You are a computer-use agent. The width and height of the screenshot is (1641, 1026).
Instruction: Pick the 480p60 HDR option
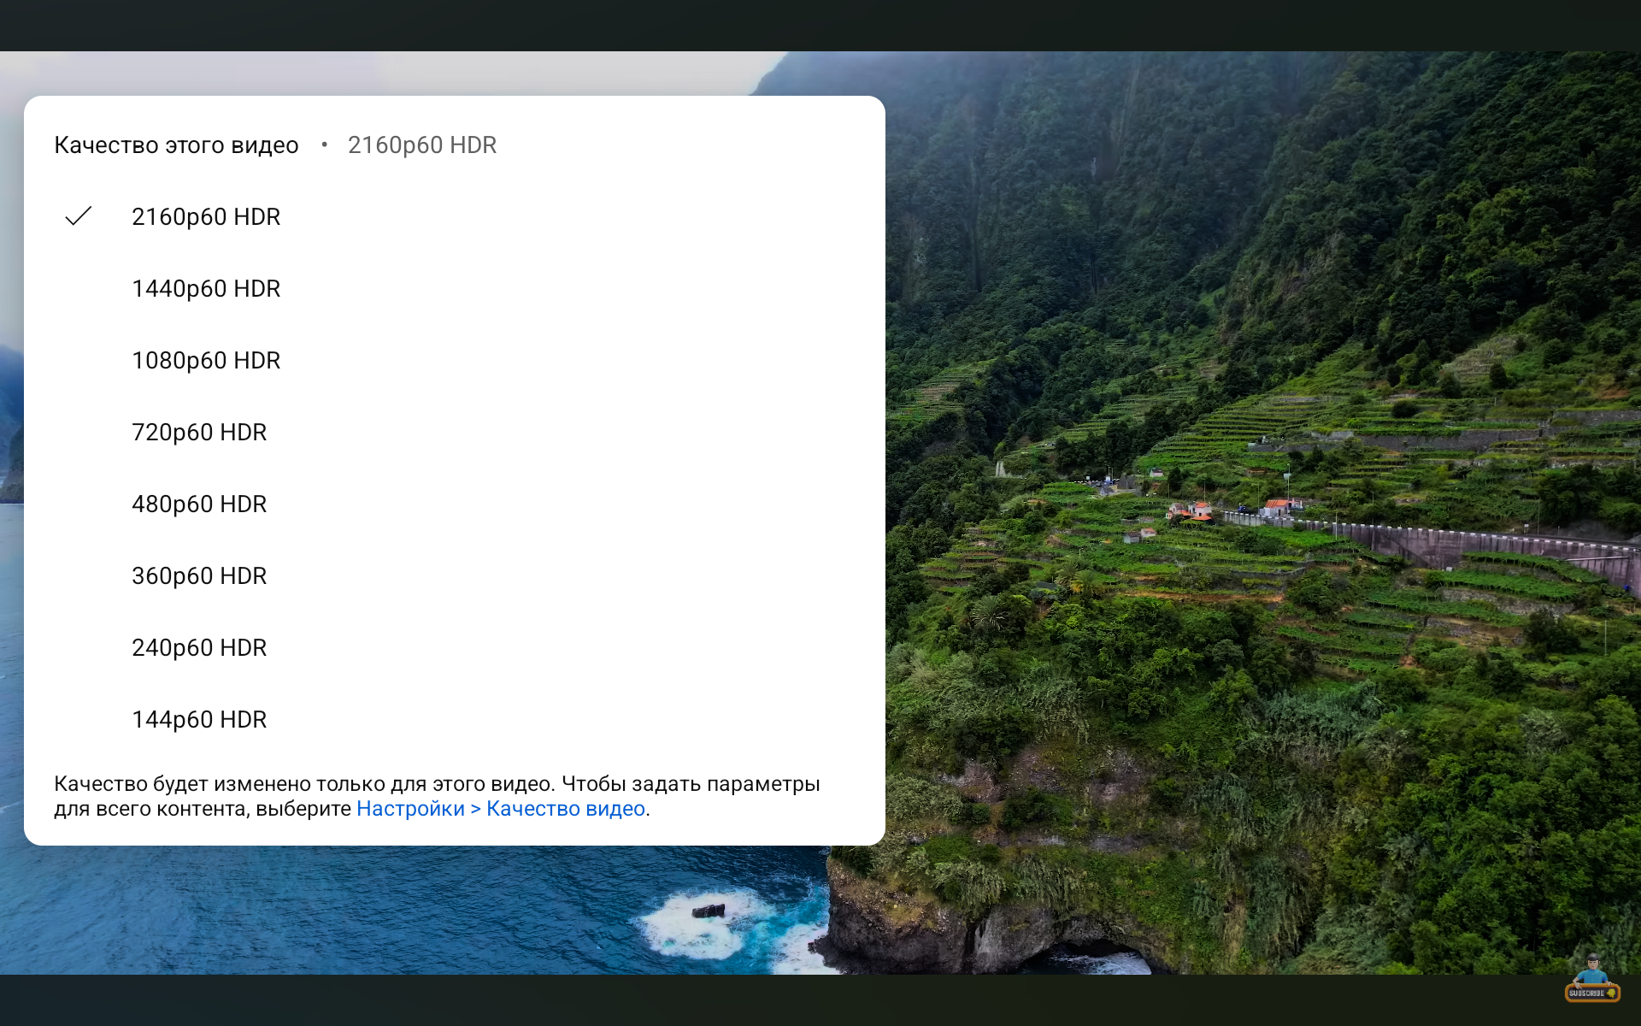tap(454, 504)
